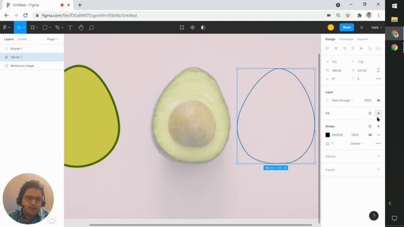Select the Text tool

click(x=70, y=27)
